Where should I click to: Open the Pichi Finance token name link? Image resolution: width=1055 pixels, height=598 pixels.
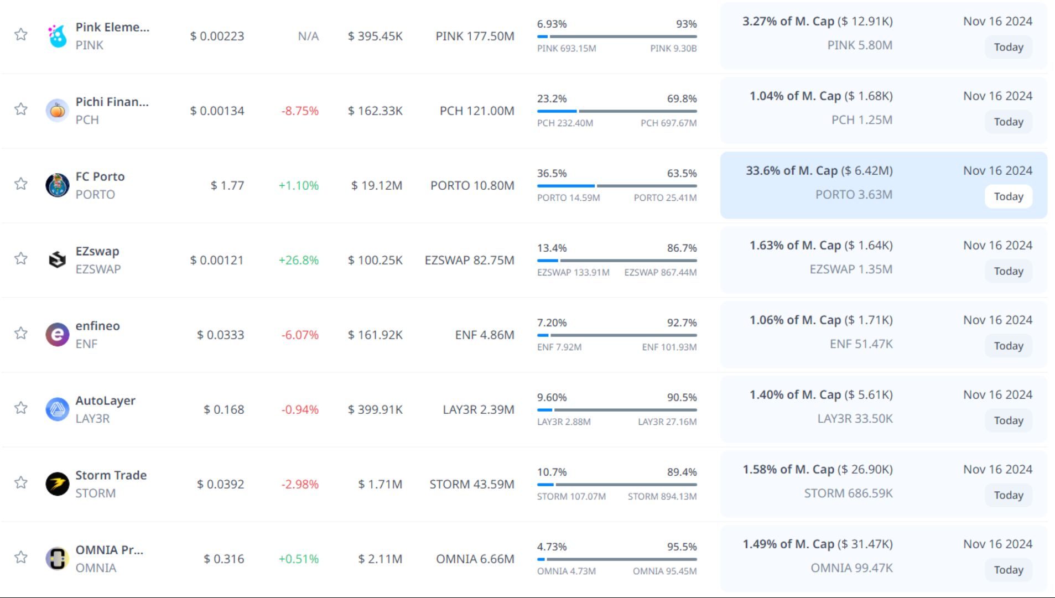pos(112,102)
